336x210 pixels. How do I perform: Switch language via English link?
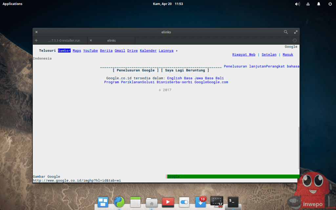[x=175, y=78]
